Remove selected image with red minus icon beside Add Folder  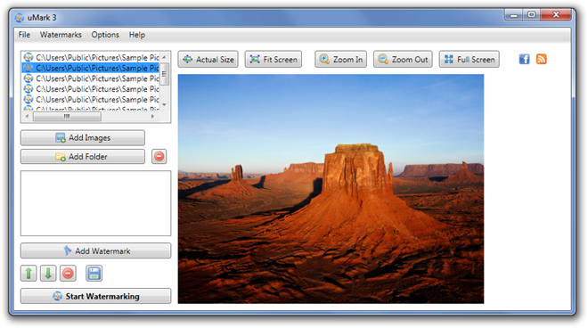point(159,157)
